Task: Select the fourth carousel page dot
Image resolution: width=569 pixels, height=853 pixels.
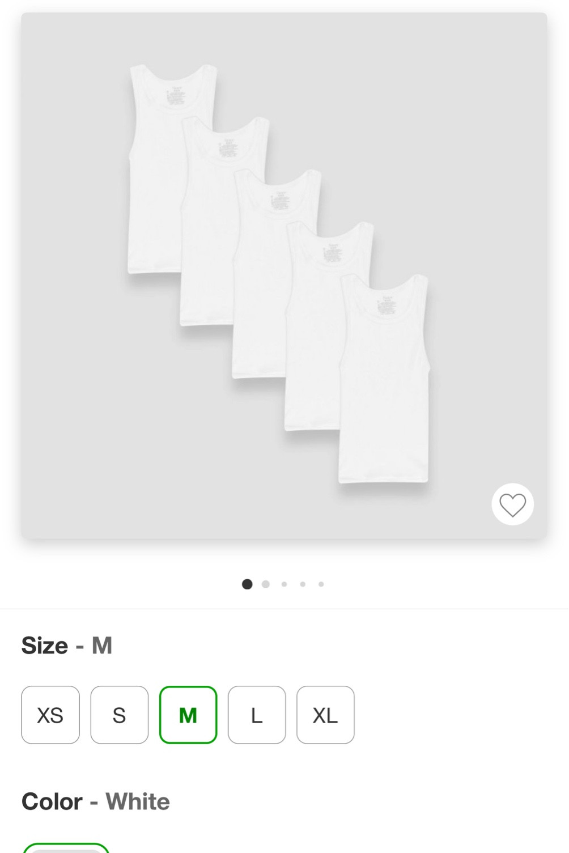Action: 303,584
